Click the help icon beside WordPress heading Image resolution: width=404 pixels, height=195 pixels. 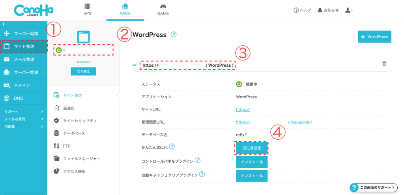(174, 35)
